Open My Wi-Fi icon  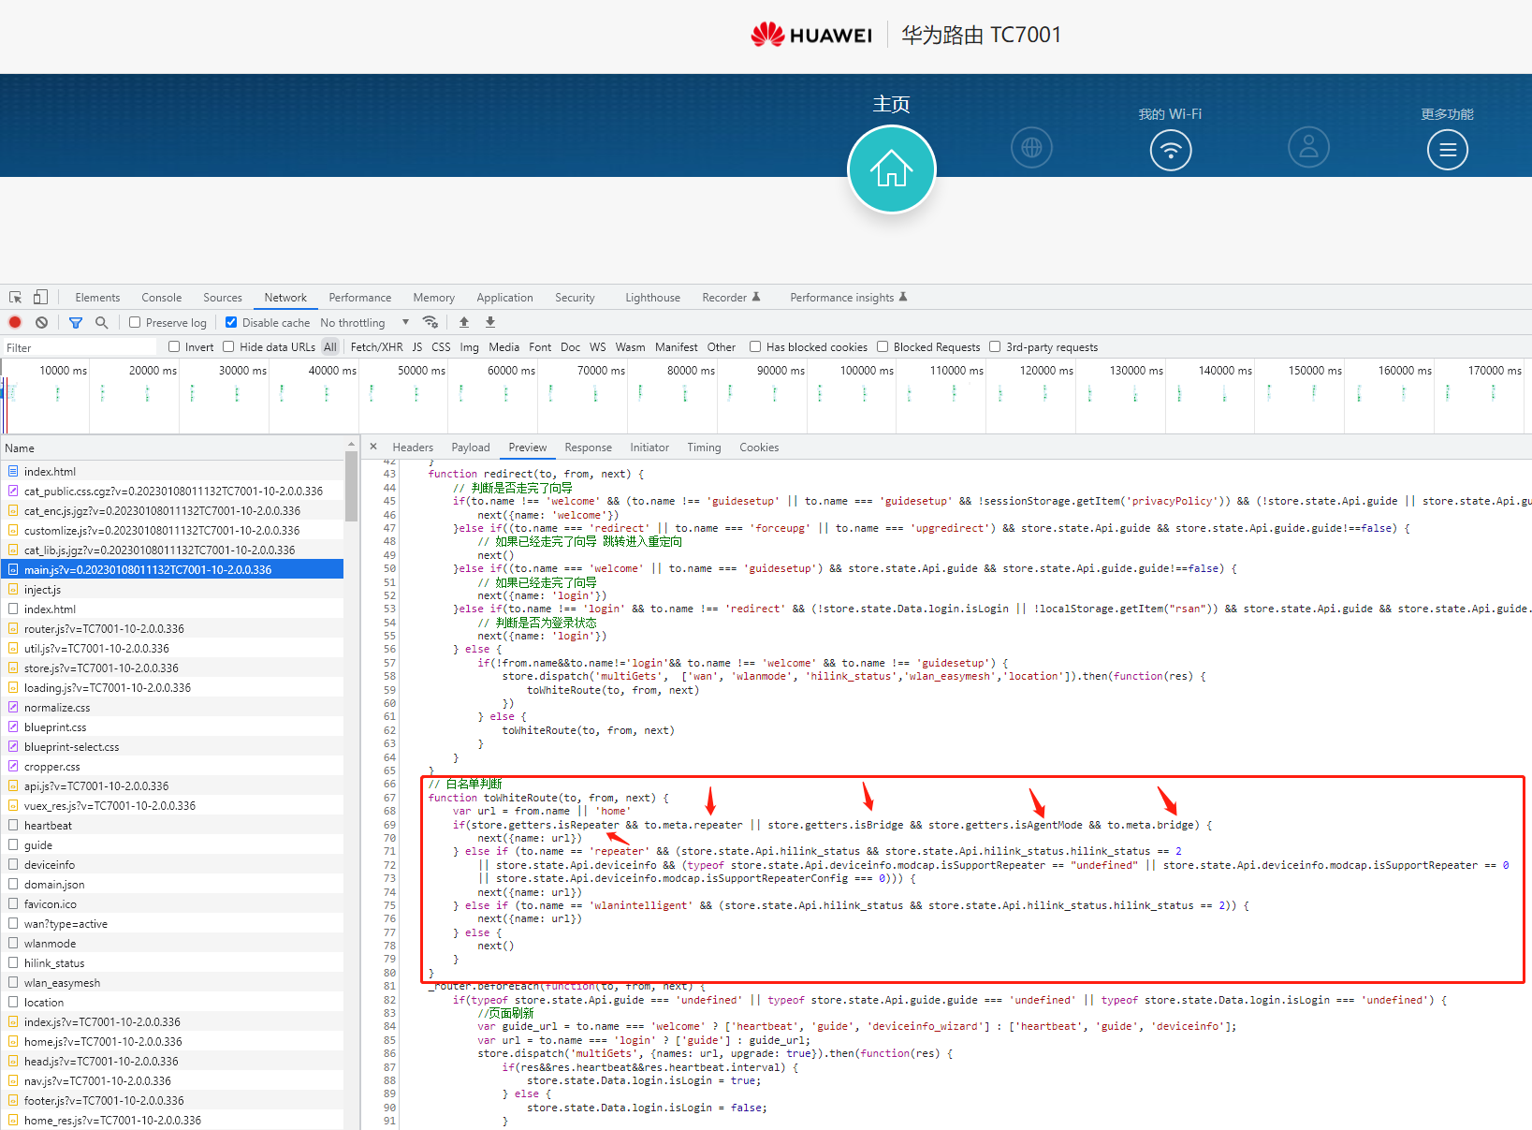(1170, 150)
